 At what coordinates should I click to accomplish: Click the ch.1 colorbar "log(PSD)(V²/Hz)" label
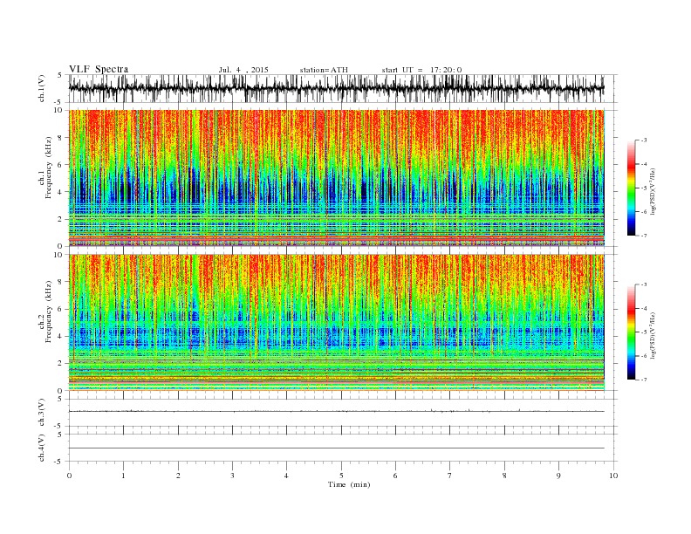653,191
